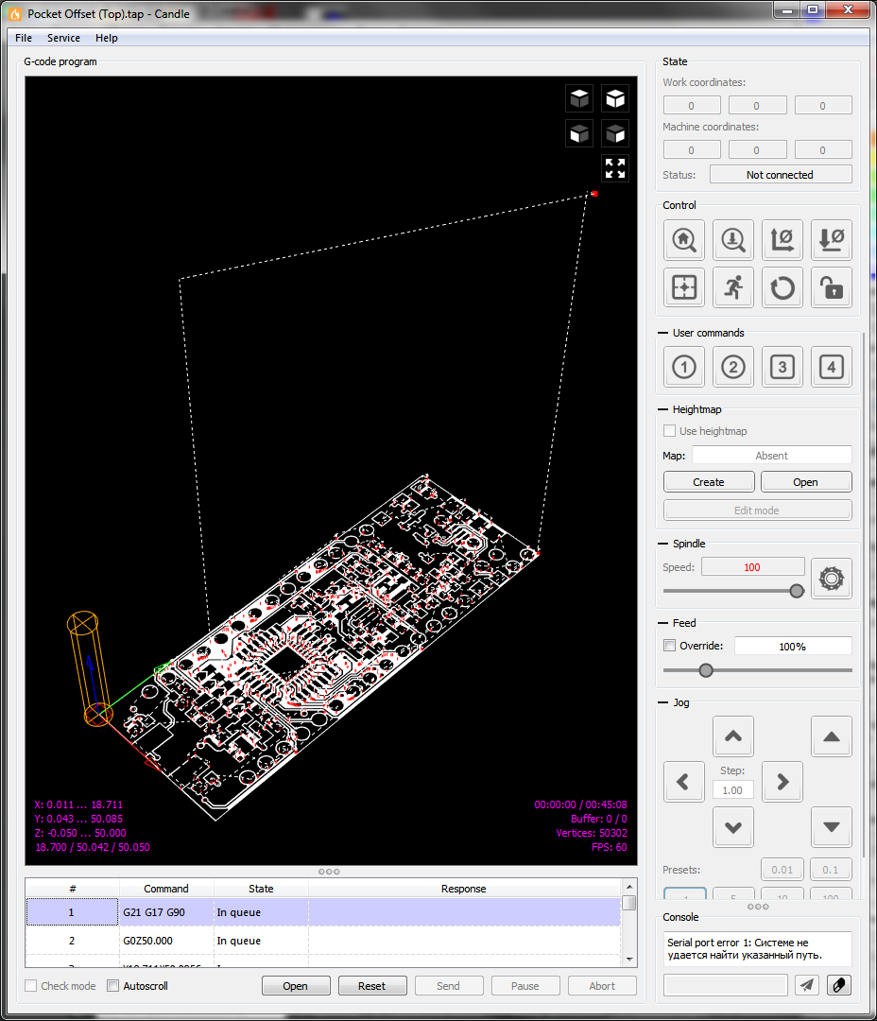Tick the Use heightmap checkbox
Screen dimensions: 877x1021
coord(669,431)
